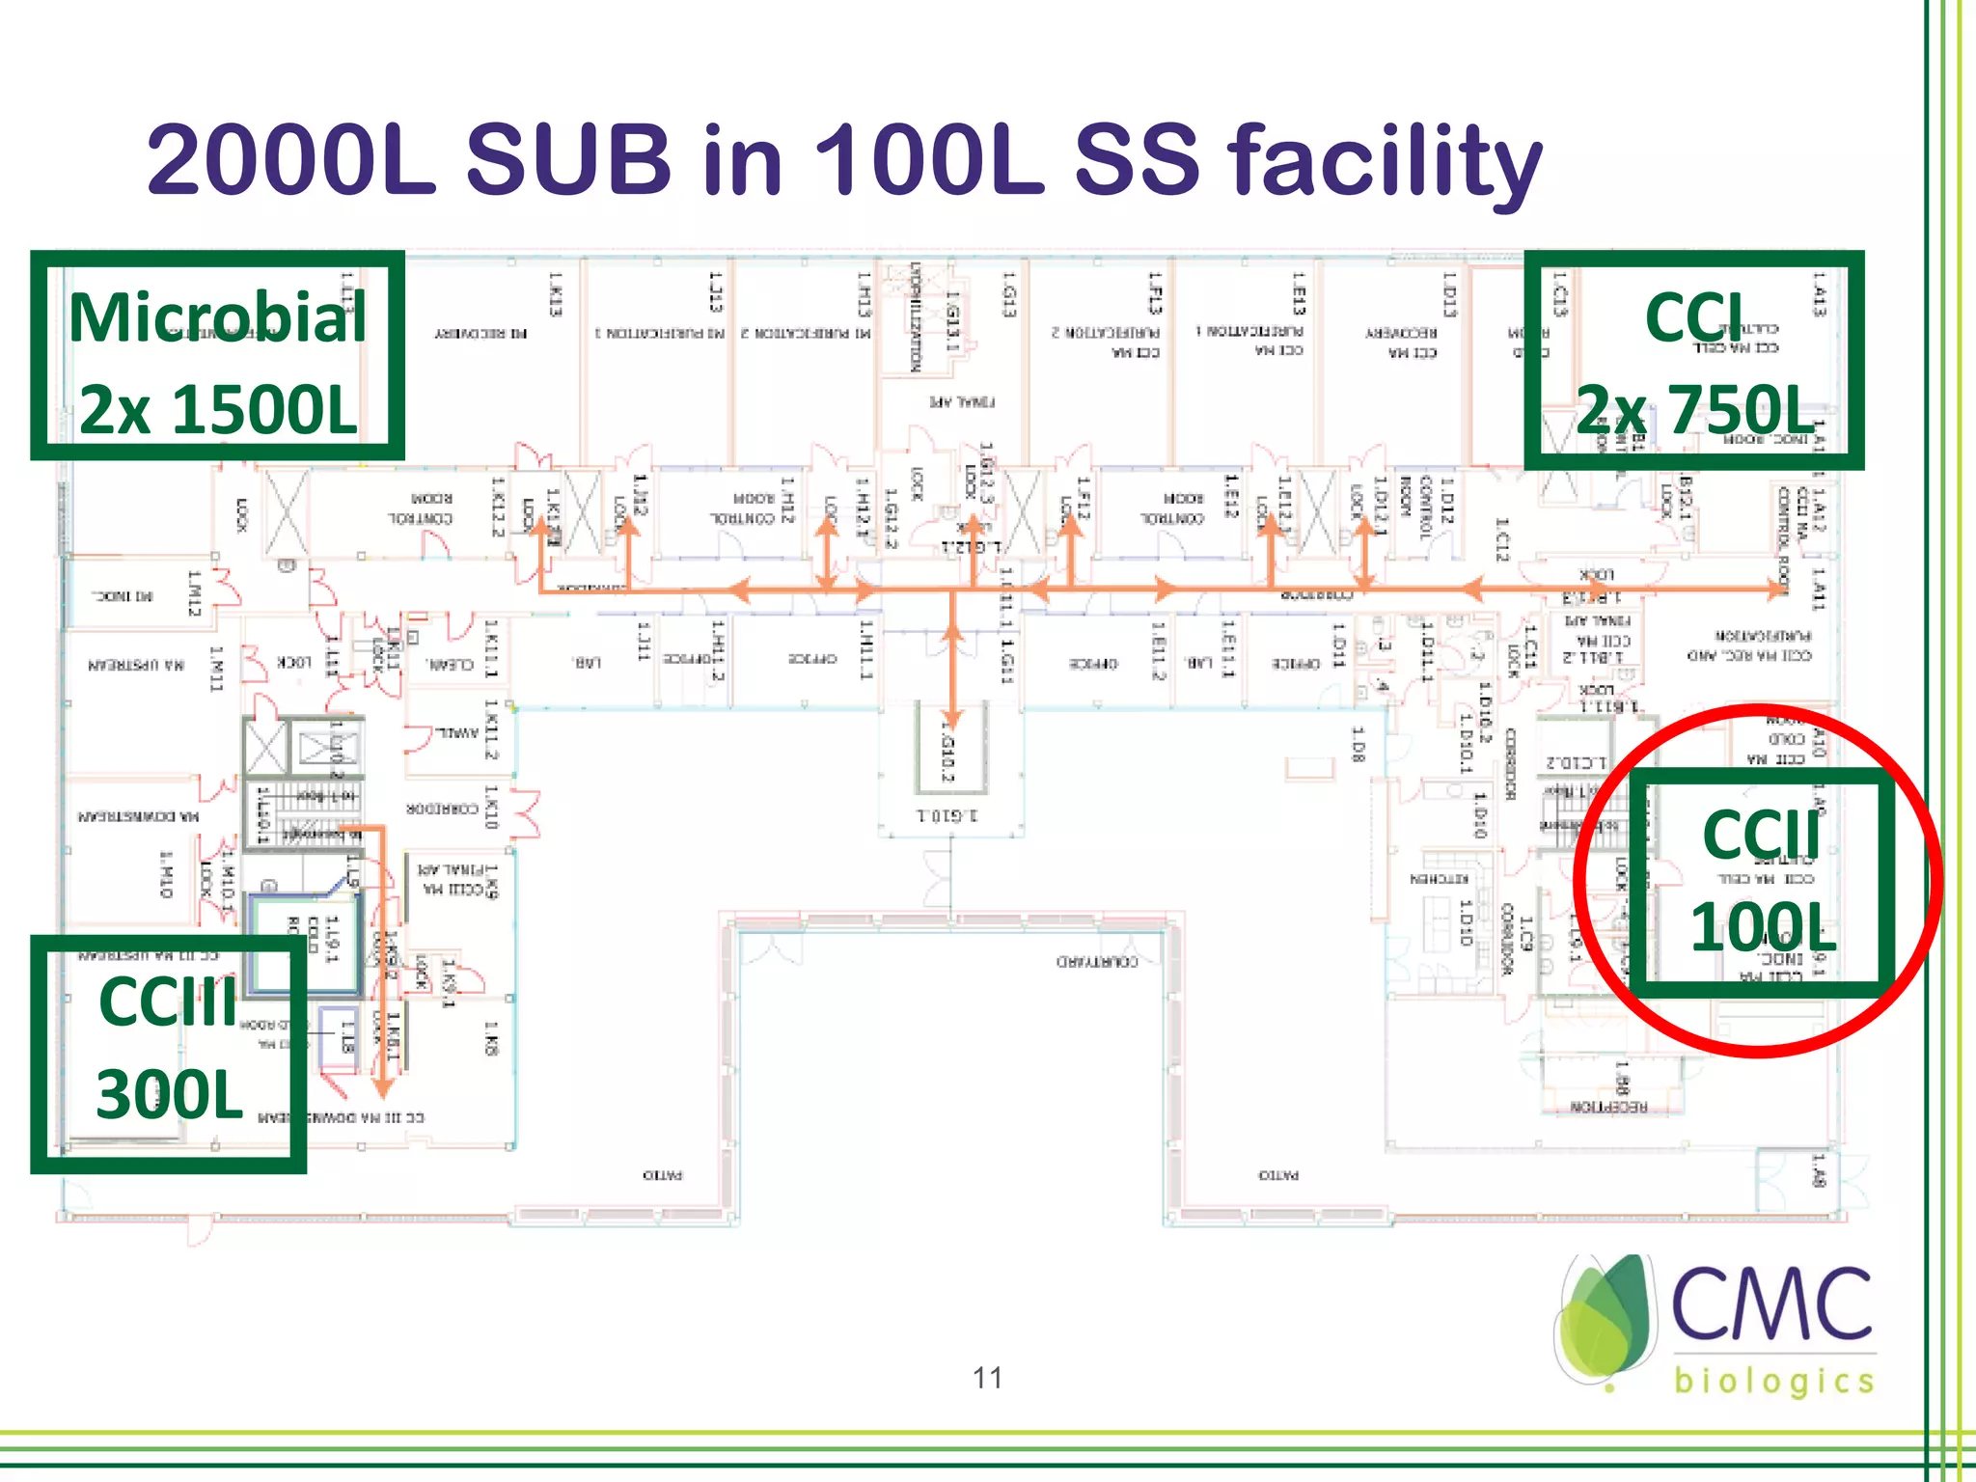Click the word 'biologics' under the logo

coord(1773,1381)
